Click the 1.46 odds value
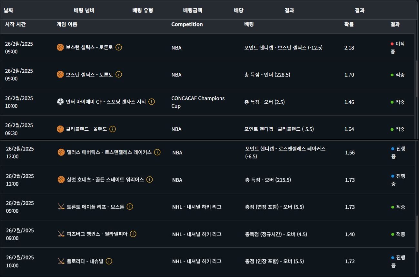Viewport: 419px width, 277px height. click(x=349, y=102)
